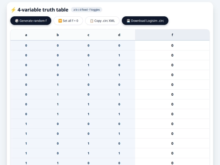Click the Download Logisim .circ button

[145, 21]
